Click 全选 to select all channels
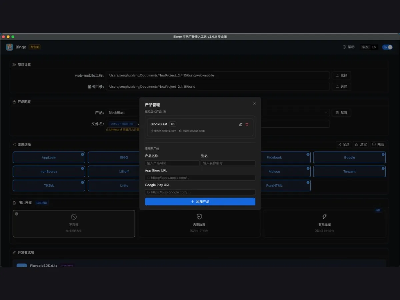 (x=343, y=144)
